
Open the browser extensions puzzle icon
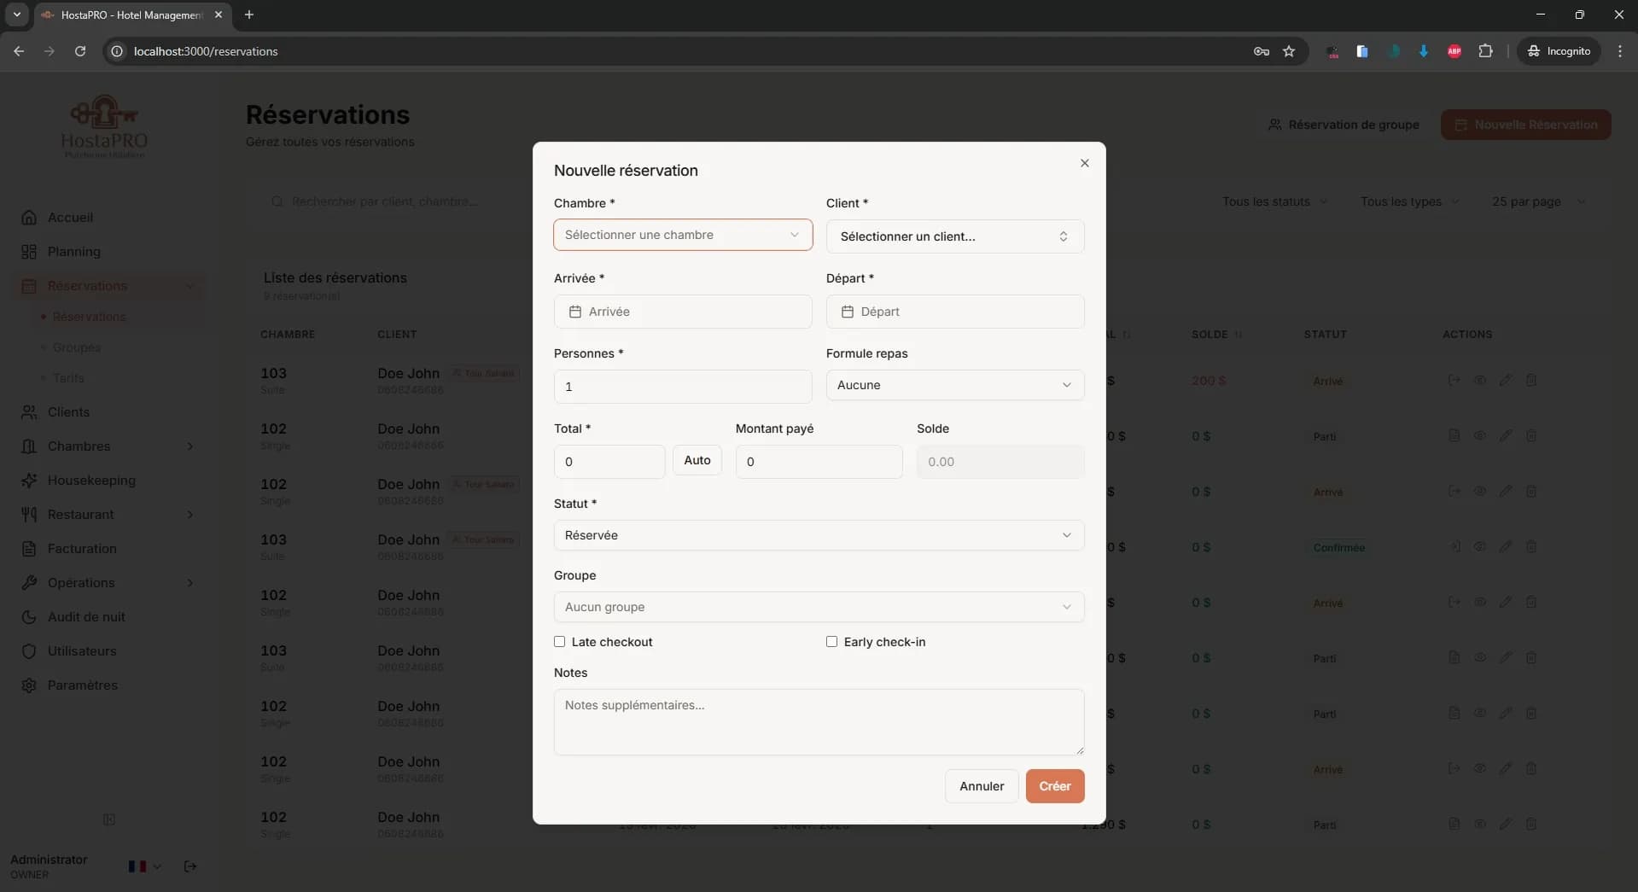(1485, 51)
